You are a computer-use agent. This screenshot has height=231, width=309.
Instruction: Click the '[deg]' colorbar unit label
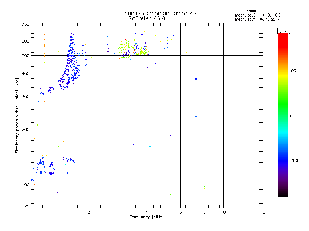coord(284,31)
